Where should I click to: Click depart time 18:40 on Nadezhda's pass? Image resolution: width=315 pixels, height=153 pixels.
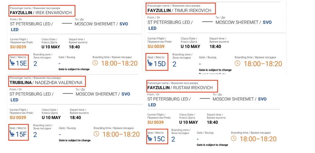(x=75, y=117)
